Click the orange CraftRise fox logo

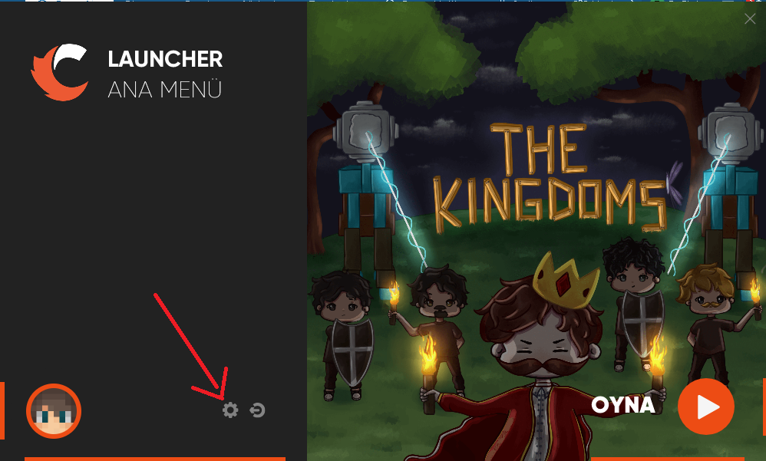[60, 72]
